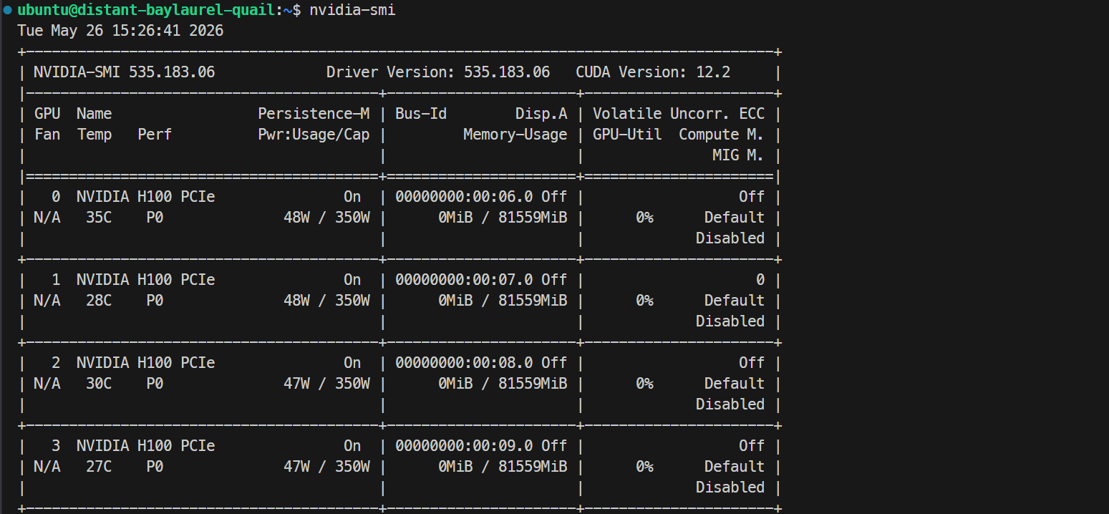Click '48W / 350W' in the GPU 0 row
Viewport: 1109px width, 514px height.
click(326, 218)
